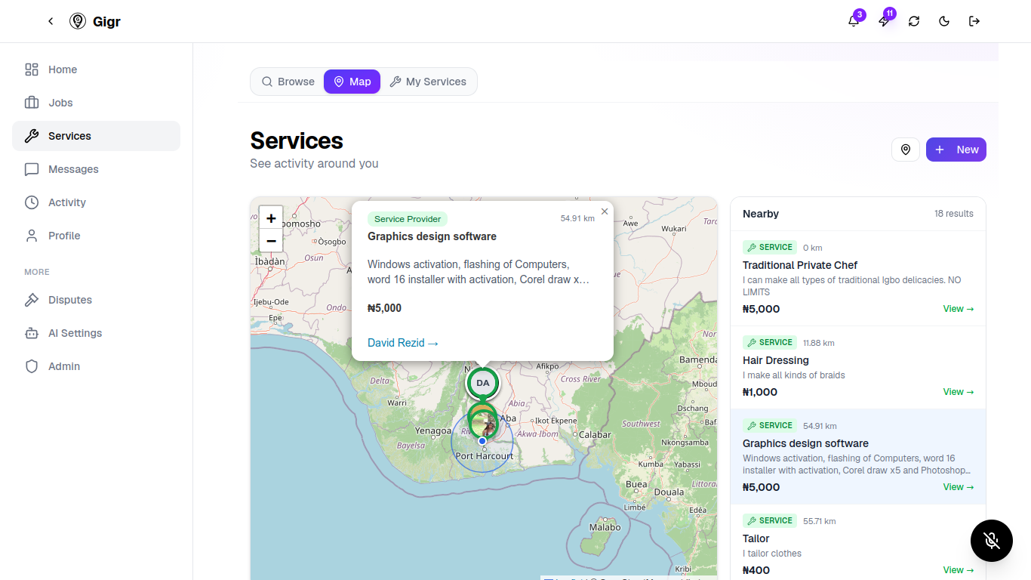Click the refresh icon in top bar
The image size is (1031, 580).
tap(914, 21)
